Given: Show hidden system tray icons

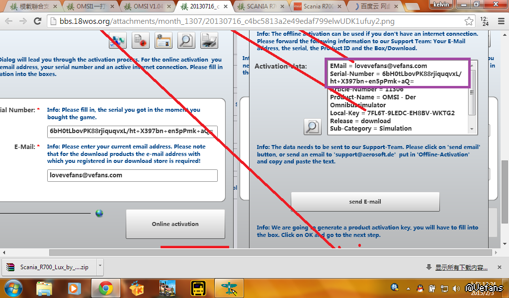Looking at the screenshot, I should click(408, 288).
